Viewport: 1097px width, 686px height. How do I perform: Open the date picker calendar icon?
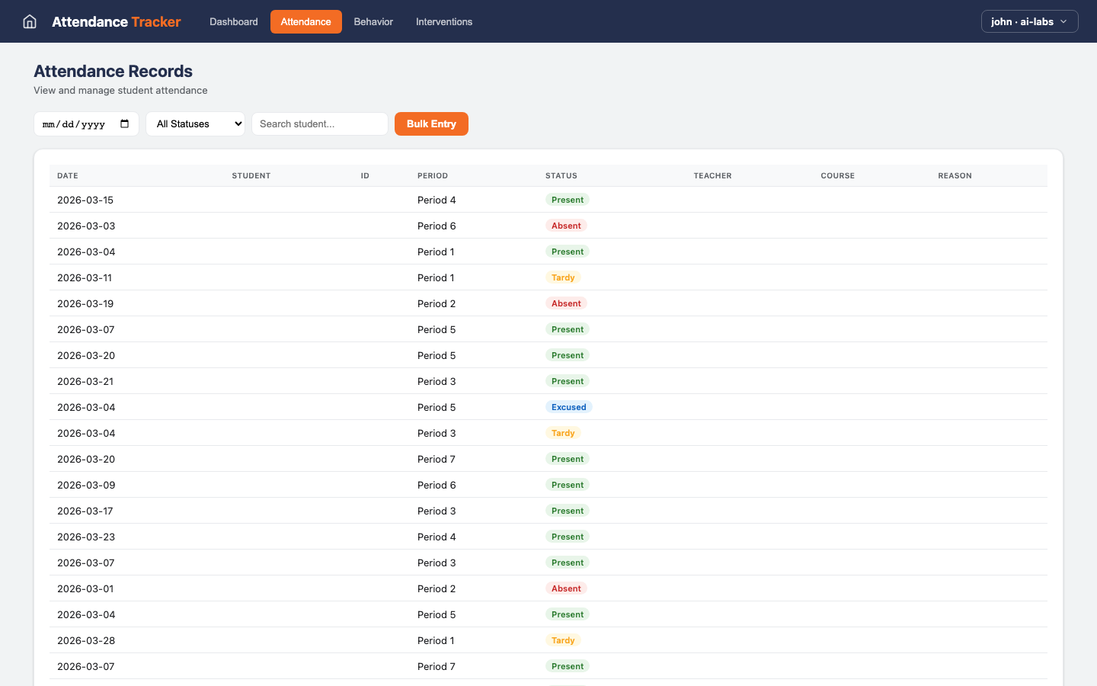(x=126, y=123)
